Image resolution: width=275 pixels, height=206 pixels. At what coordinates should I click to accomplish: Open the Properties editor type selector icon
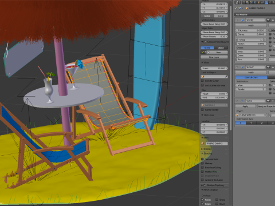[x=237, y=2]
